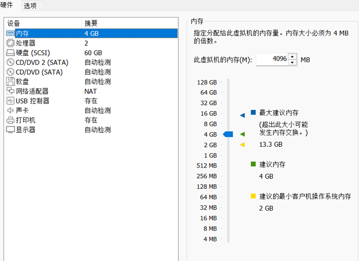Click the 4 MB slider label

tap(210, 239)
